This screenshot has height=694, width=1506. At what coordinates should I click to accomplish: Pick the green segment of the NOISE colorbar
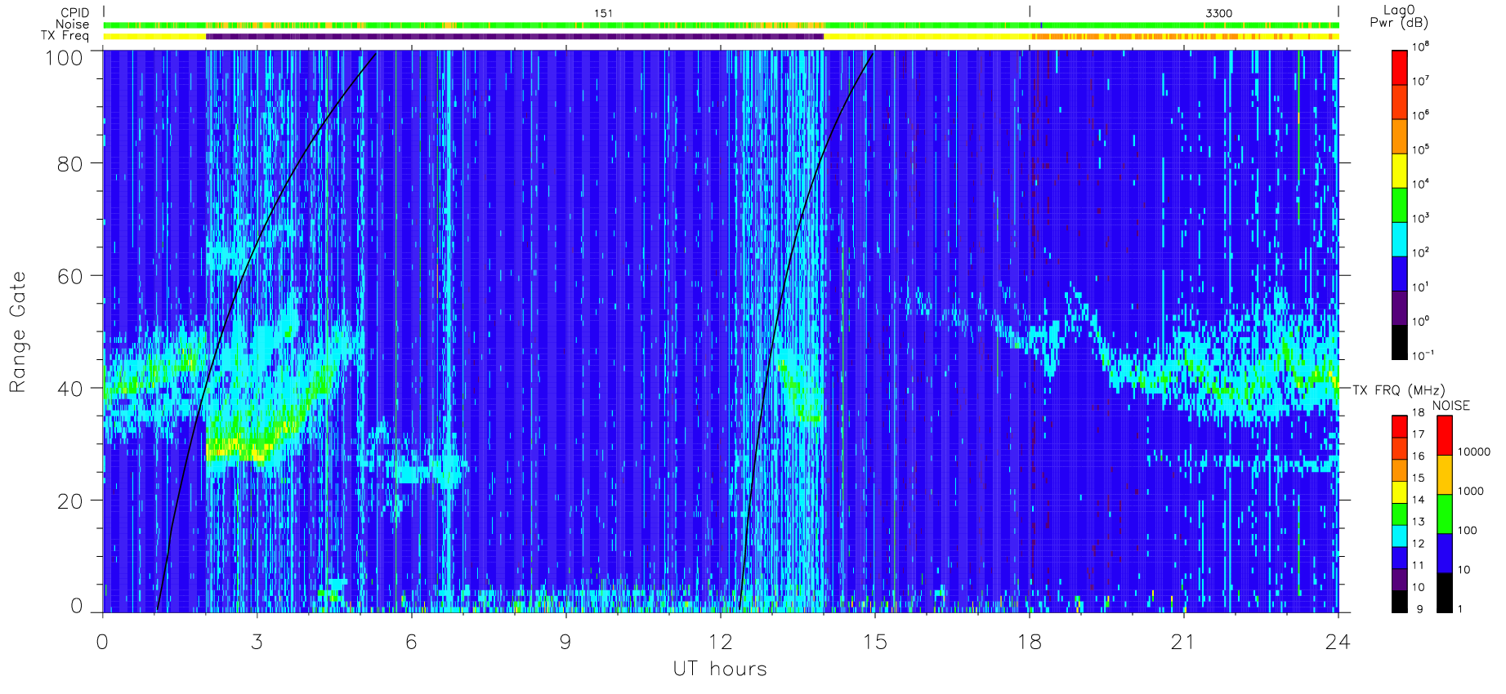pos(1445,514)
